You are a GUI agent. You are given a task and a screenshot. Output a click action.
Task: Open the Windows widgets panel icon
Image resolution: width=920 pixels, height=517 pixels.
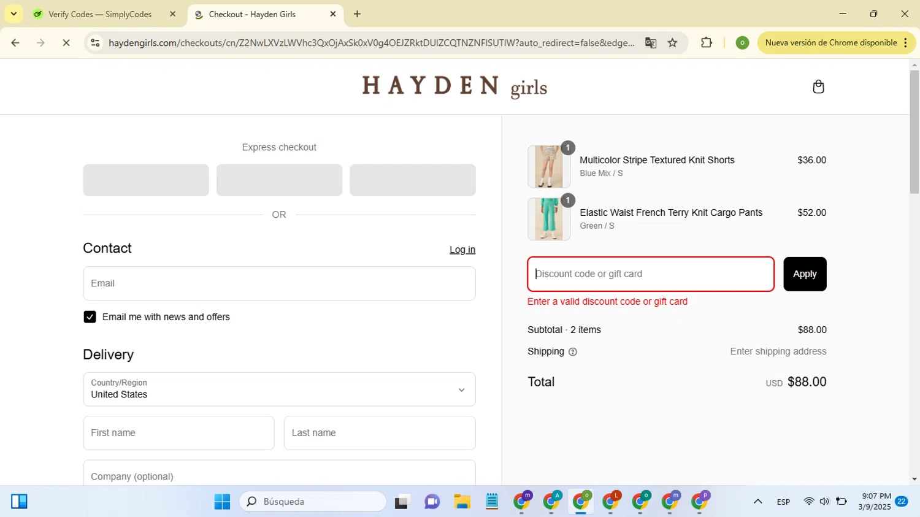coord(19,502)
